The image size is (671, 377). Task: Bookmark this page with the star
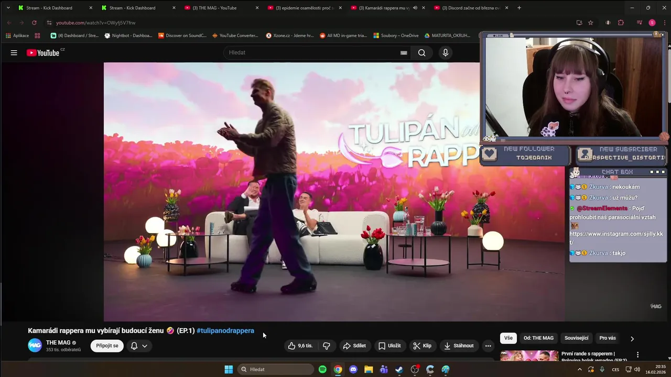(591, 23)
